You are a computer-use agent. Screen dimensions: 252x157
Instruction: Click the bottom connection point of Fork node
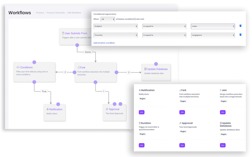(96, 82)
